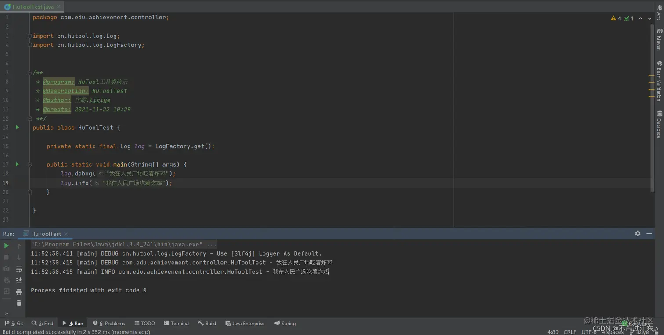Viewport: 664px width, 335px height.
Task: Open the Spring tool window
Action: click(x=285, y=324)
